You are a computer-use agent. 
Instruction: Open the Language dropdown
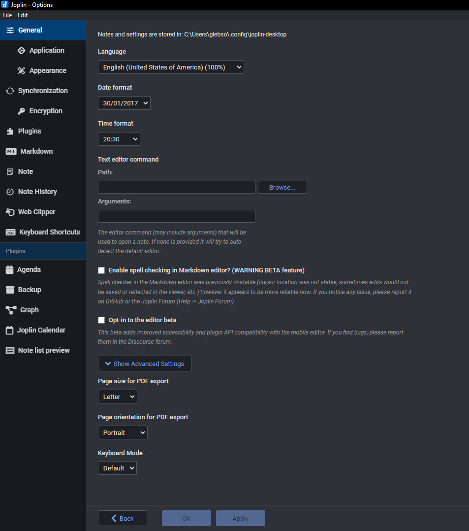click(171, 67)
